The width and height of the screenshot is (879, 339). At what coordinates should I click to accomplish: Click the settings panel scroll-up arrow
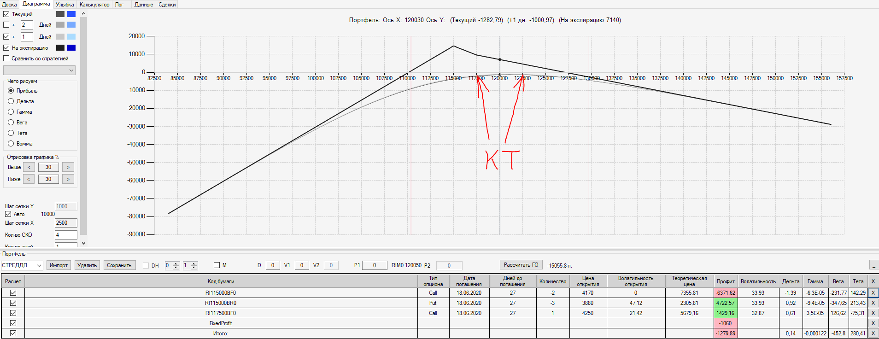coord(83,14)
